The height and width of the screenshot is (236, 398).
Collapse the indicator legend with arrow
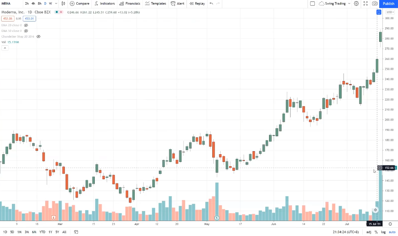click(5, 48)
